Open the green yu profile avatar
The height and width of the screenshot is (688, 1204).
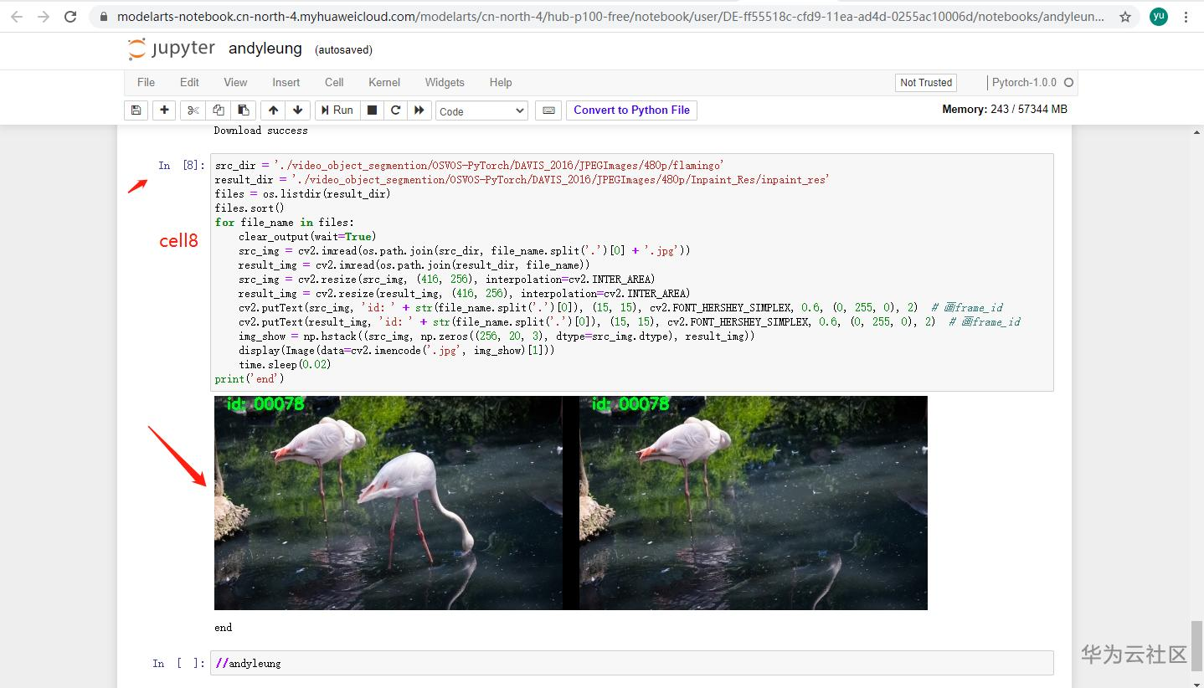pos(1159,17)
